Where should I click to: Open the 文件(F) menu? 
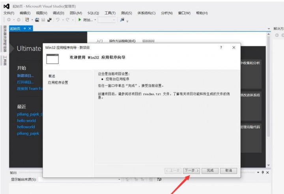click(x=9, y=13)
